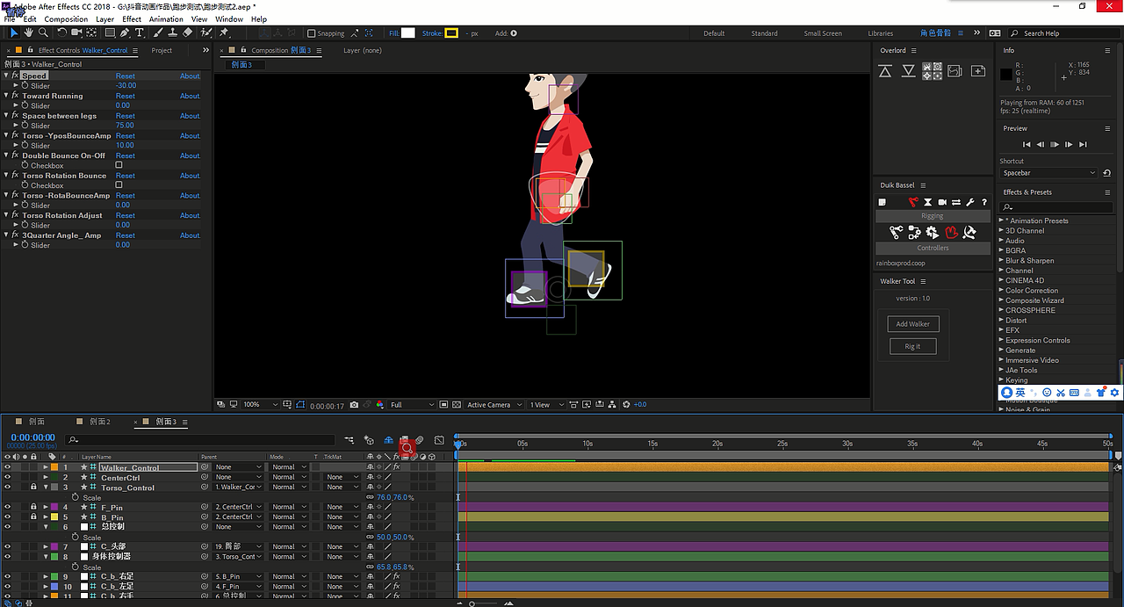Select the Brush tool
This screenshot has height=607, width=1124.
tap(156, 33)
